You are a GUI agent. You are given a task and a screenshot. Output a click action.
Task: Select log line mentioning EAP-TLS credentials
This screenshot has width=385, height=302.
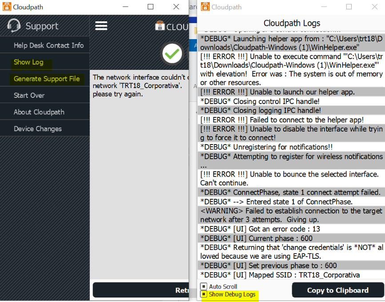point(291,252)
